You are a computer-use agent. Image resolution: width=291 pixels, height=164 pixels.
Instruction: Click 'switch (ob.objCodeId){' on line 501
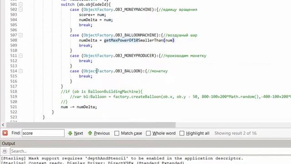click(x=85, y=4)
